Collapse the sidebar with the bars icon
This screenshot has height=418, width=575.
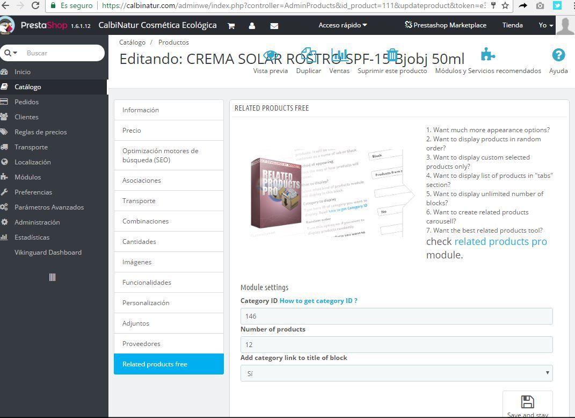53,277
